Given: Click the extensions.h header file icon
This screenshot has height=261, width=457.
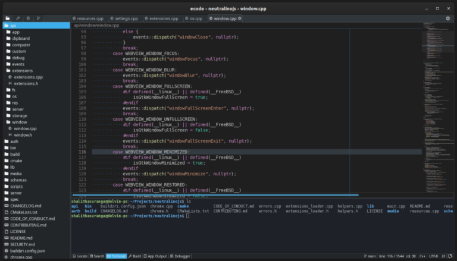Looking at the screenshot, I should [x=10, y=83].
